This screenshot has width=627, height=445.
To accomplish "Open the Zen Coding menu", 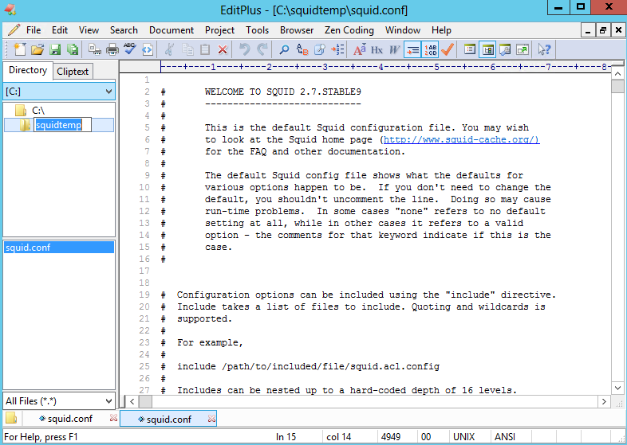I will (x=349, y=30).
